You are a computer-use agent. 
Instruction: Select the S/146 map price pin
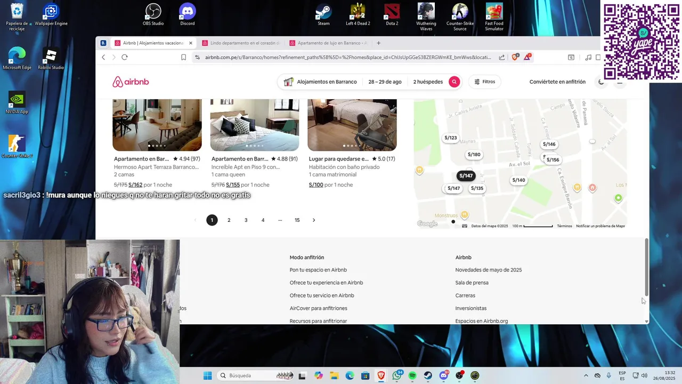click(549, 144)
